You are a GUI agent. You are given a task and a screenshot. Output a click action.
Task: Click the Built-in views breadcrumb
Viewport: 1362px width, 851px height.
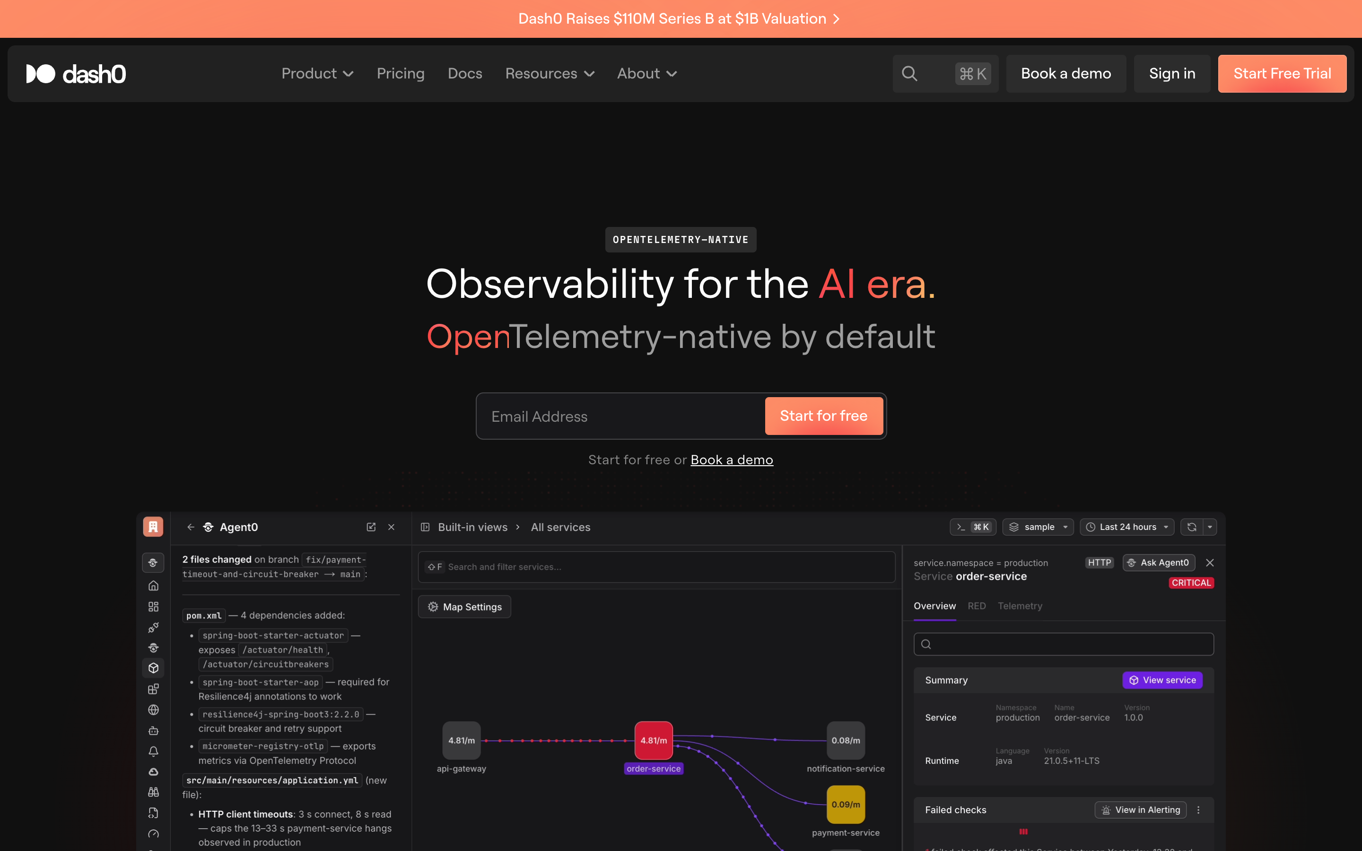coord(472,527)
